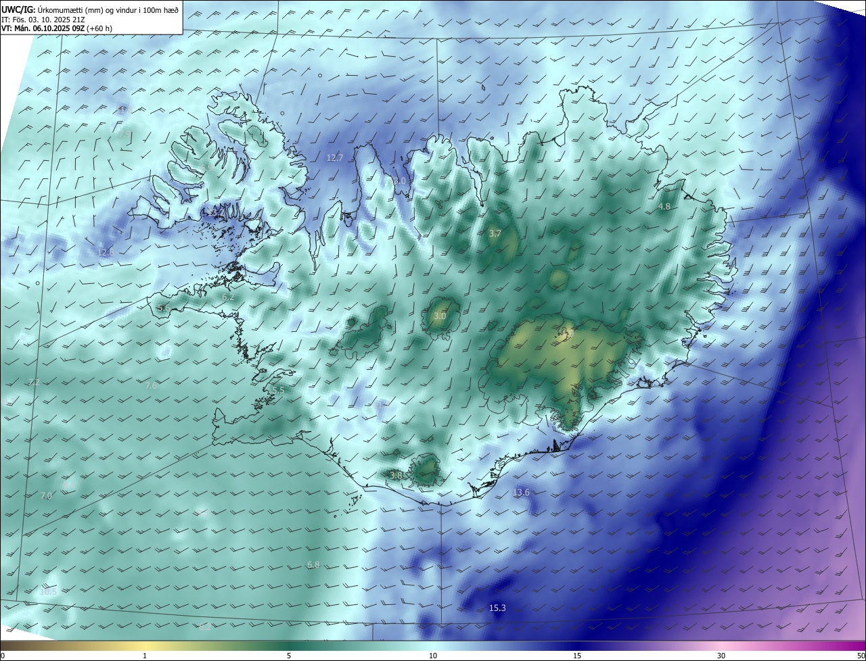The height and width of the screenshot is (661, 866).
Task: Select the 7.0 value in the southwest ocean
Action: [x=46, y=496]
